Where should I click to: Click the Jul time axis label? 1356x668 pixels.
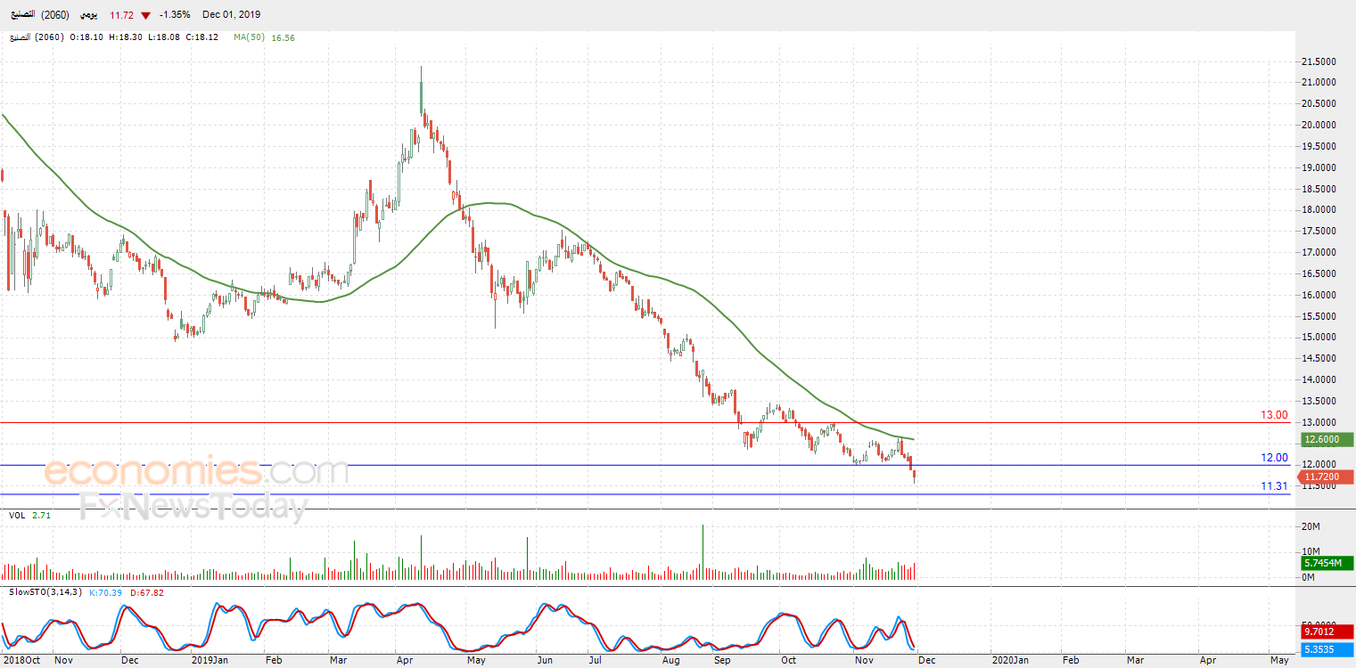coord(596,660)
